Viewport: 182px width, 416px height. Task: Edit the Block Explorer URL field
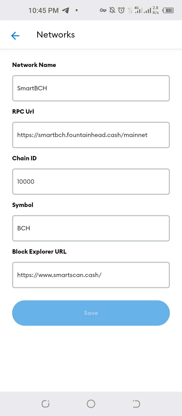91,275
